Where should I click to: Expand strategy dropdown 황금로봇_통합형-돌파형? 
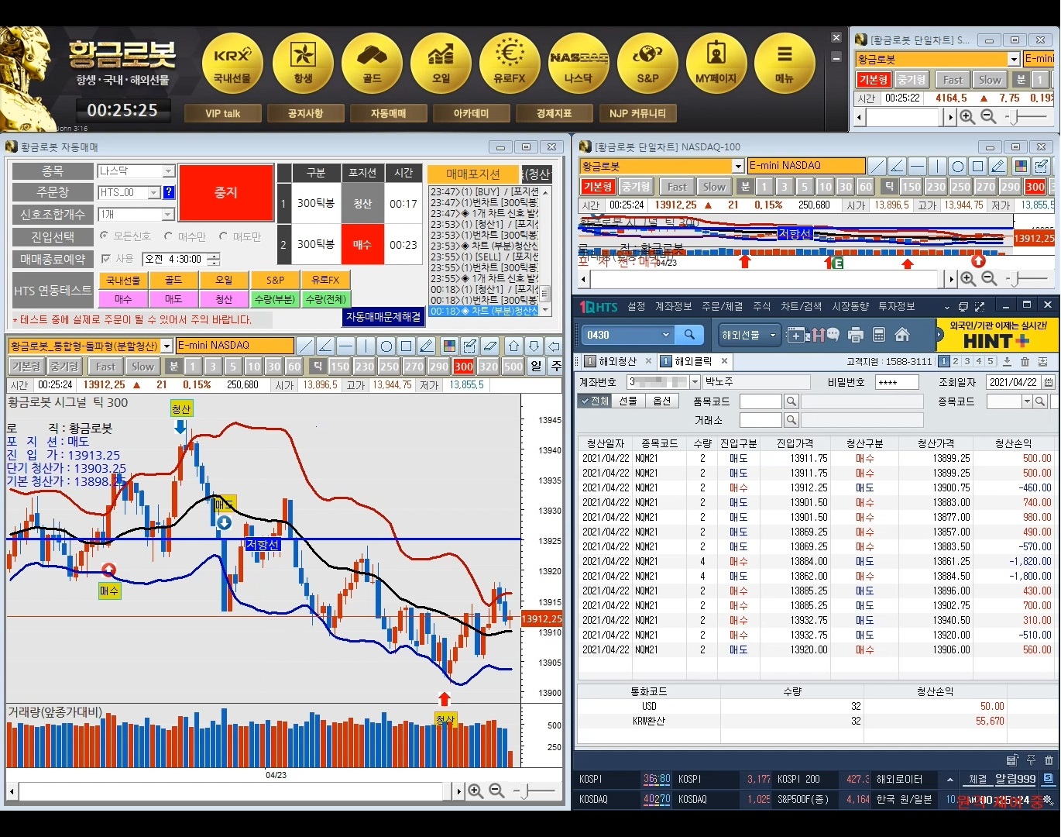coord(167,346)
